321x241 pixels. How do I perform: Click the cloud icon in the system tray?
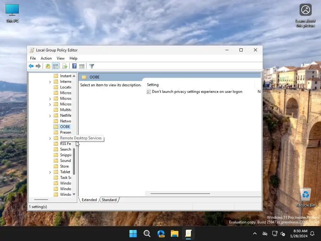265,233
